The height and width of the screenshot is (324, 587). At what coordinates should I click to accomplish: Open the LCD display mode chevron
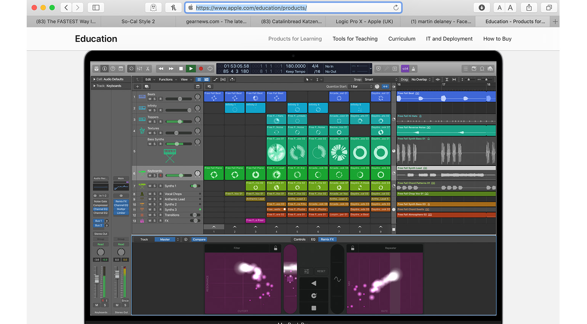[x=370, y=69]
